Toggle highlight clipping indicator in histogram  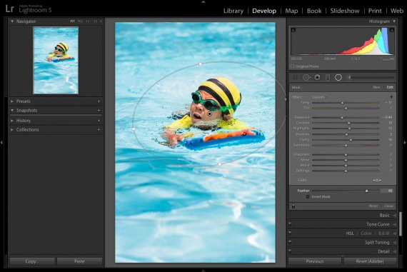[x=392, y=30]
